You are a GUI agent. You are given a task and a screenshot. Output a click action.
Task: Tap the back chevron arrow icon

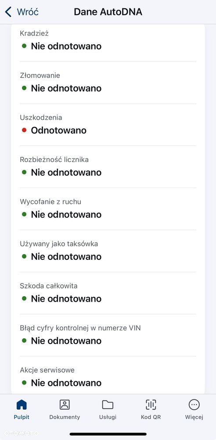8,12
